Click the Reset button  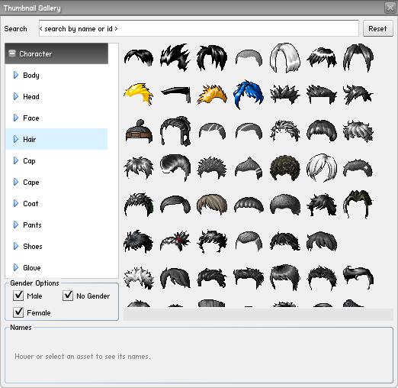(x=378, y=28)
